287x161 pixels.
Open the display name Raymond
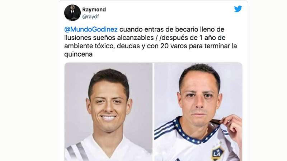pos(94,10)
